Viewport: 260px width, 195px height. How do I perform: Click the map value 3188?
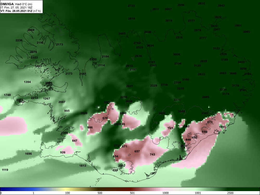[x=224, y=60]
